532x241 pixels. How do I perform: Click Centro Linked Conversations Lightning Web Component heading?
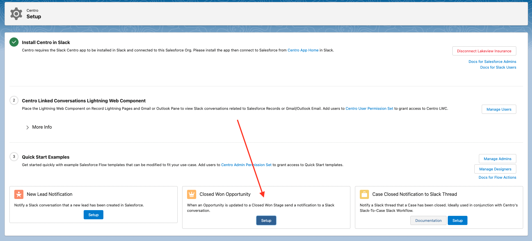pyautogui.click(x=84, y=101)
